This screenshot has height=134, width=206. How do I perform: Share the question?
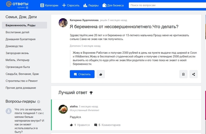tap(194, 74)
